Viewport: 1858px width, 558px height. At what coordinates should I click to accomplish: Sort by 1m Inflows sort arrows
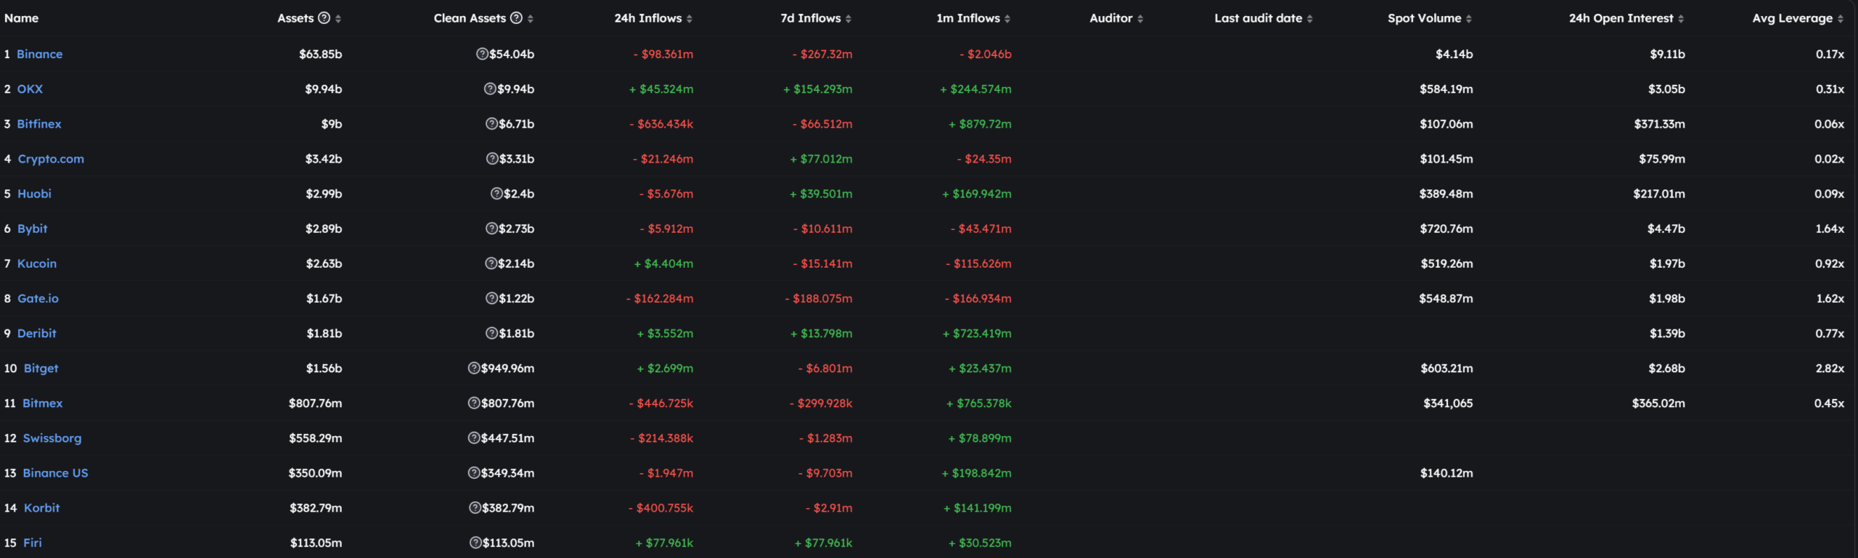pyautogui.click(x=1007, y=19)
